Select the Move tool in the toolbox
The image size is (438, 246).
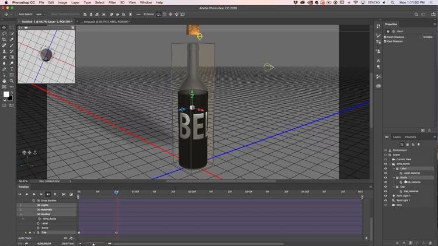coord(4,27)
